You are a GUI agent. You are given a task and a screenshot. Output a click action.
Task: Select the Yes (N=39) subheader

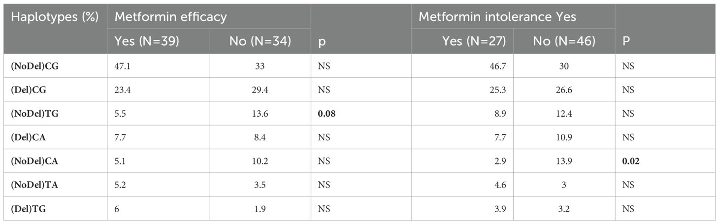(147, 42)
